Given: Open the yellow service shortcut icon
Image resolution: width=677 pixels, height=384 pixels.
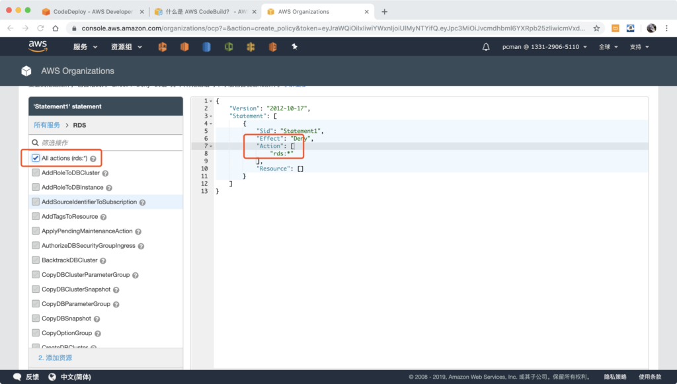Looking at the screenshot, I should 251,47.
